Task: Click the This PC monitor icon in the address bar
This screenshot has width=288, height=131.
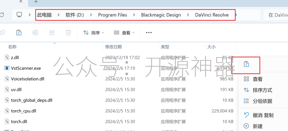Action: pyautogui.click(x=19, y=15)
